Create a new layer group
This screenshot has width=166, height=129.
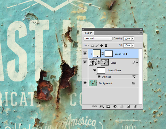(122, 106)
